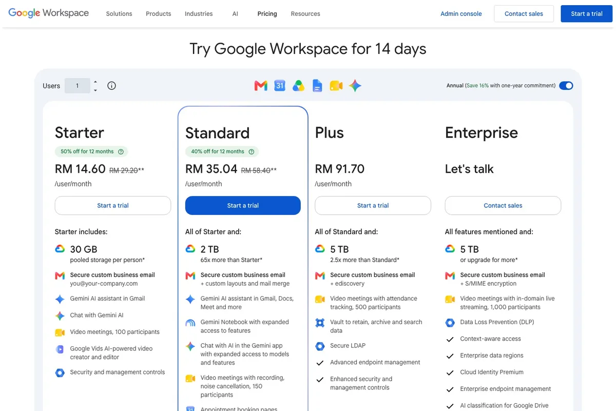Click the Meet icon by 100 participants
The width and height of the screenshot is (616, 411).
(60, 332)
